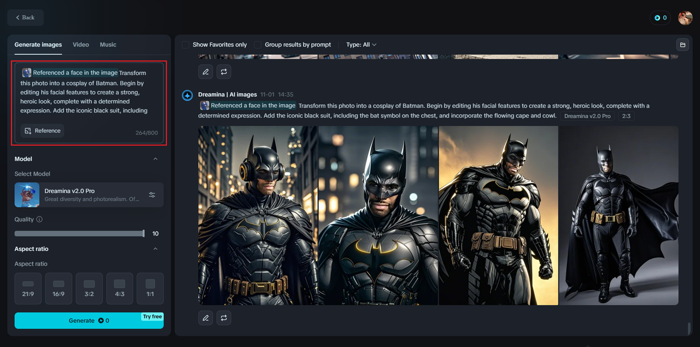Go back with the Back button
This screenshot has height=347, width=700.
[25, 17]
